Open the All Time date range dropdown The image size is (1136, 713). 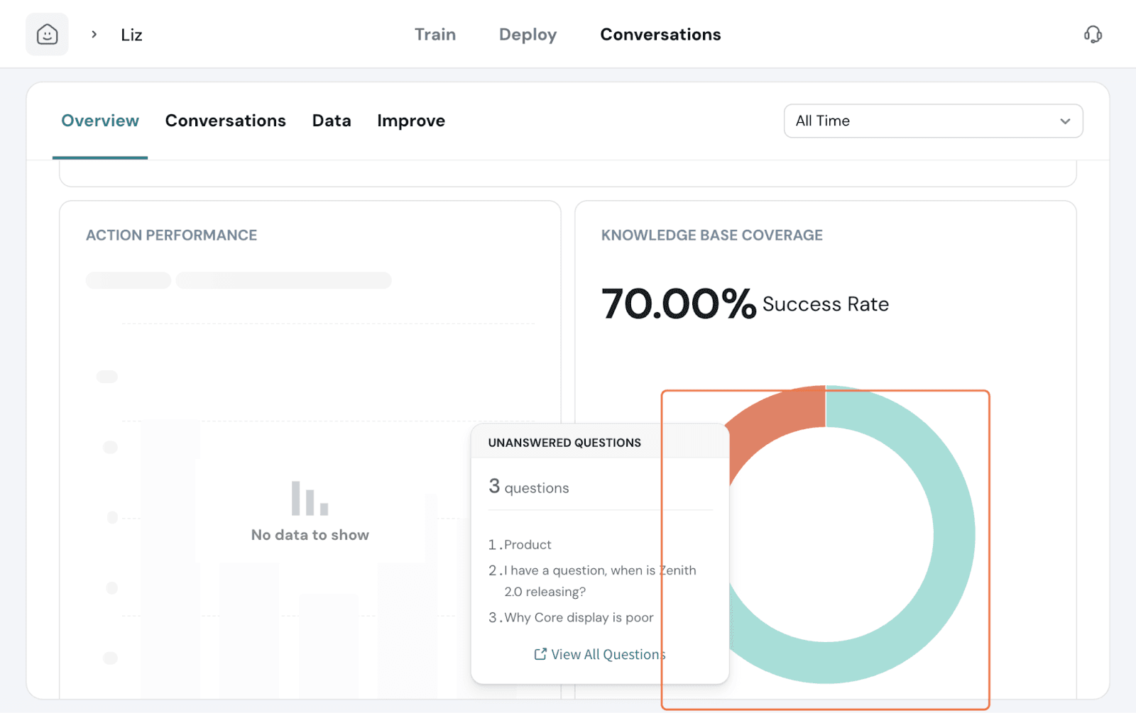point(932,121)
